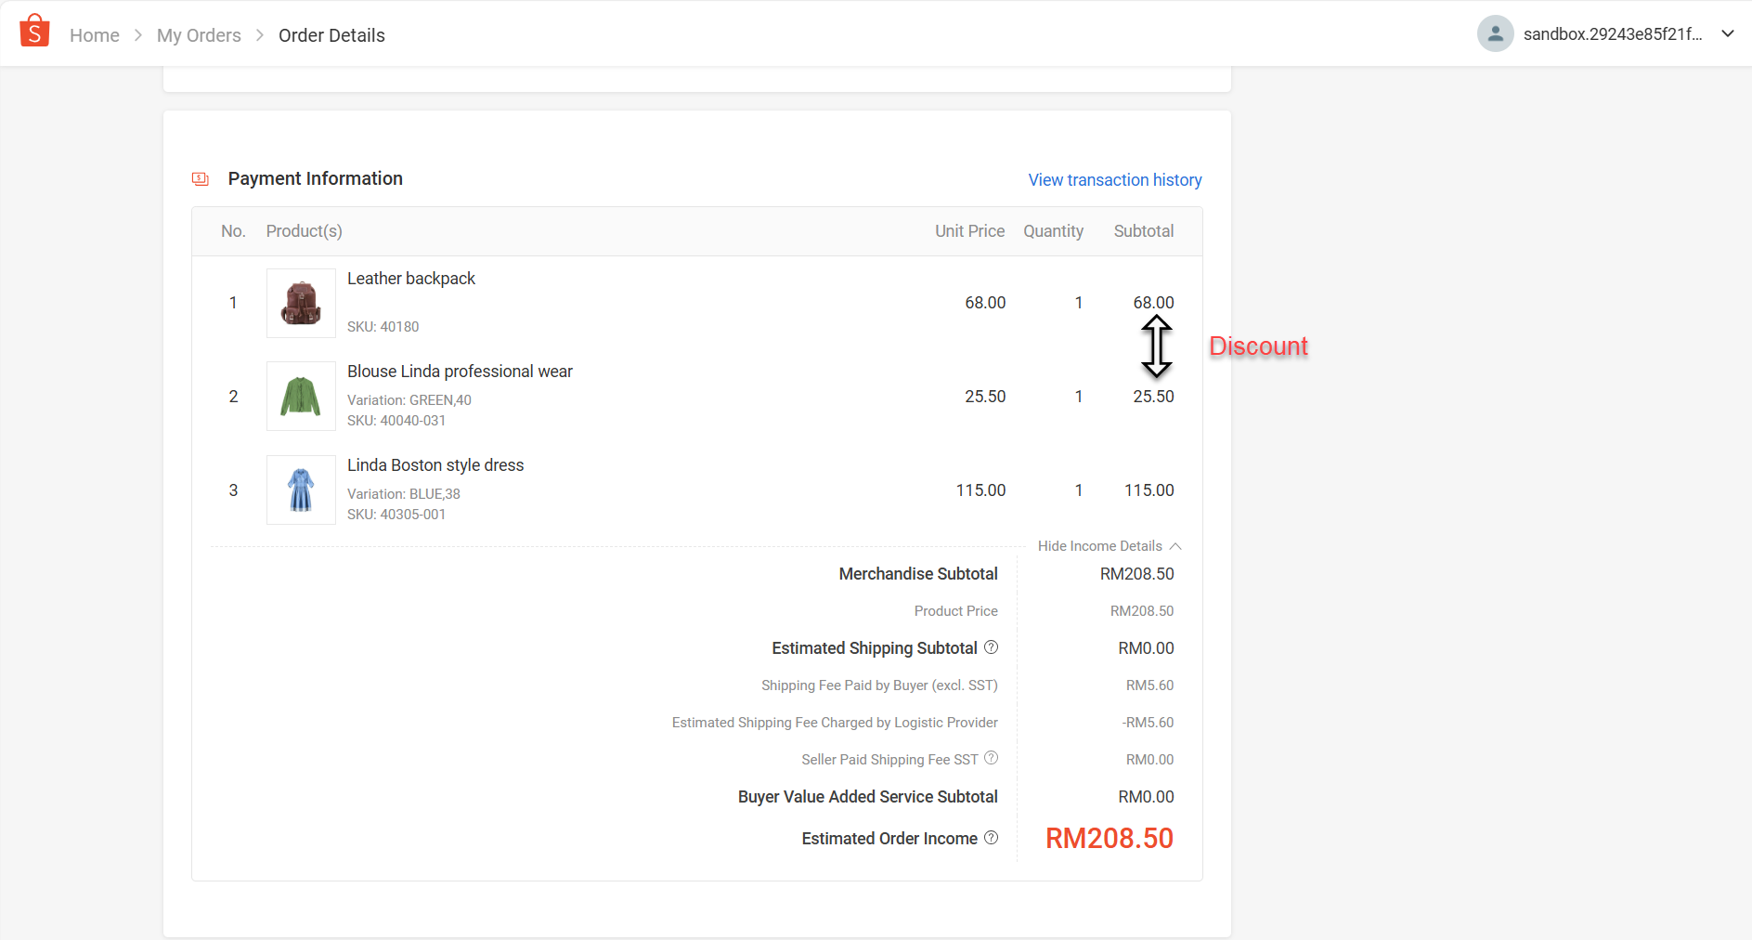Click the Estimated Order Income help icon

click(991, 838)
